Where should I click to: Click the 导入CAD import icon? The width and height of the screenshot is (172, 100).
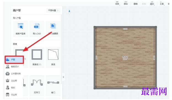(37, 26)
